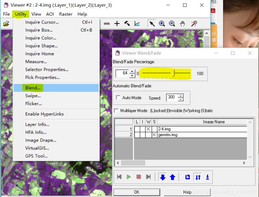Open the spatial profile chart icon
Screen dimensions: 259x197
137,24
